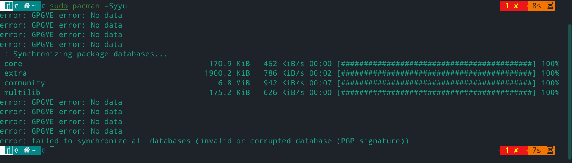Click the yellow X error icon at top

coord(516,6)
